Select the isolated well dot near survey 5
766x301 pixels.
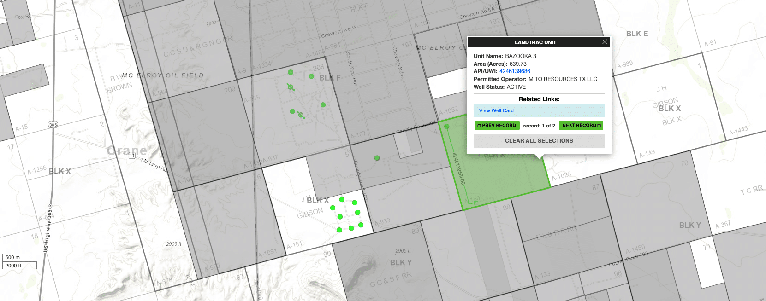point(377,158)
